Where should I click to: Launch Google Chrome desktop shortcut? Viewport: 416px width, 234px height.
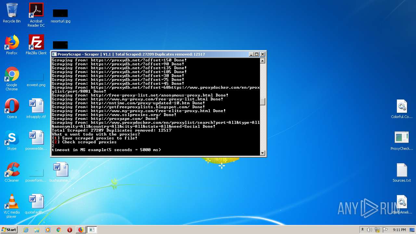click(12, 79)
